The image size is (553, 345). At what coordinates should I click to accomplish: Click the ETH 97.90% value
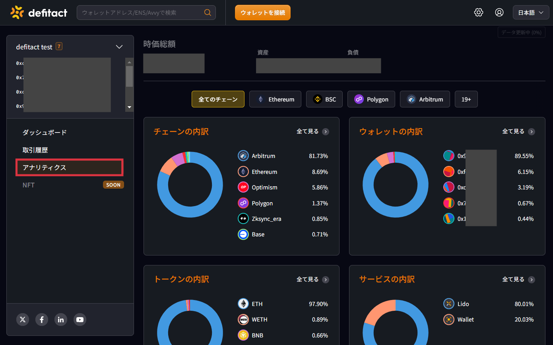coord(318,304)
